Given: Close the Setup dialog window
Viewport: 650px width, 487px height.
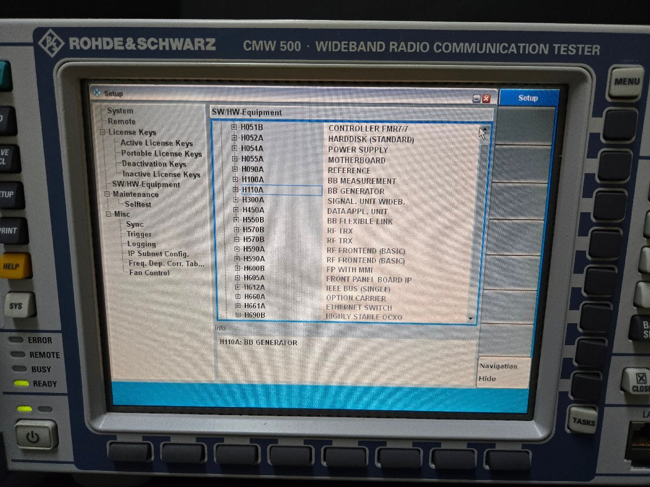Looking at the screenshot, I should coord(486,98).
